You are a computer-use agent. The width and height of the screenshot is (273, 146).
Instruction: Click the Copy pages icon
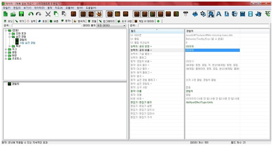click(56, 14)
